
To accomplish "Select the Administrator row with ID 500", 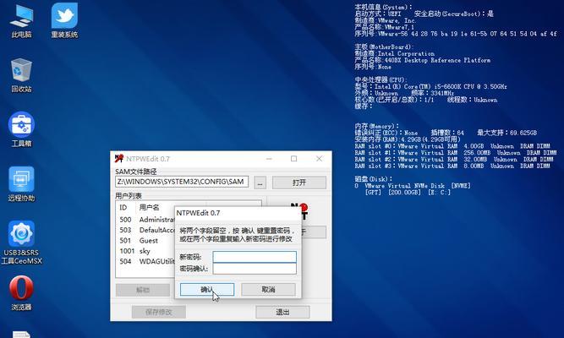I will pyautogui.click(x=147, y=220).
